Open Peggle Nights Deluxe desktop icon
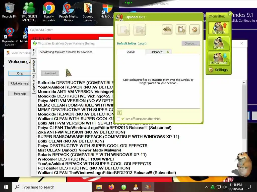Image resolution: width=257 pixels, height=192 pixels. coord(69,12)
